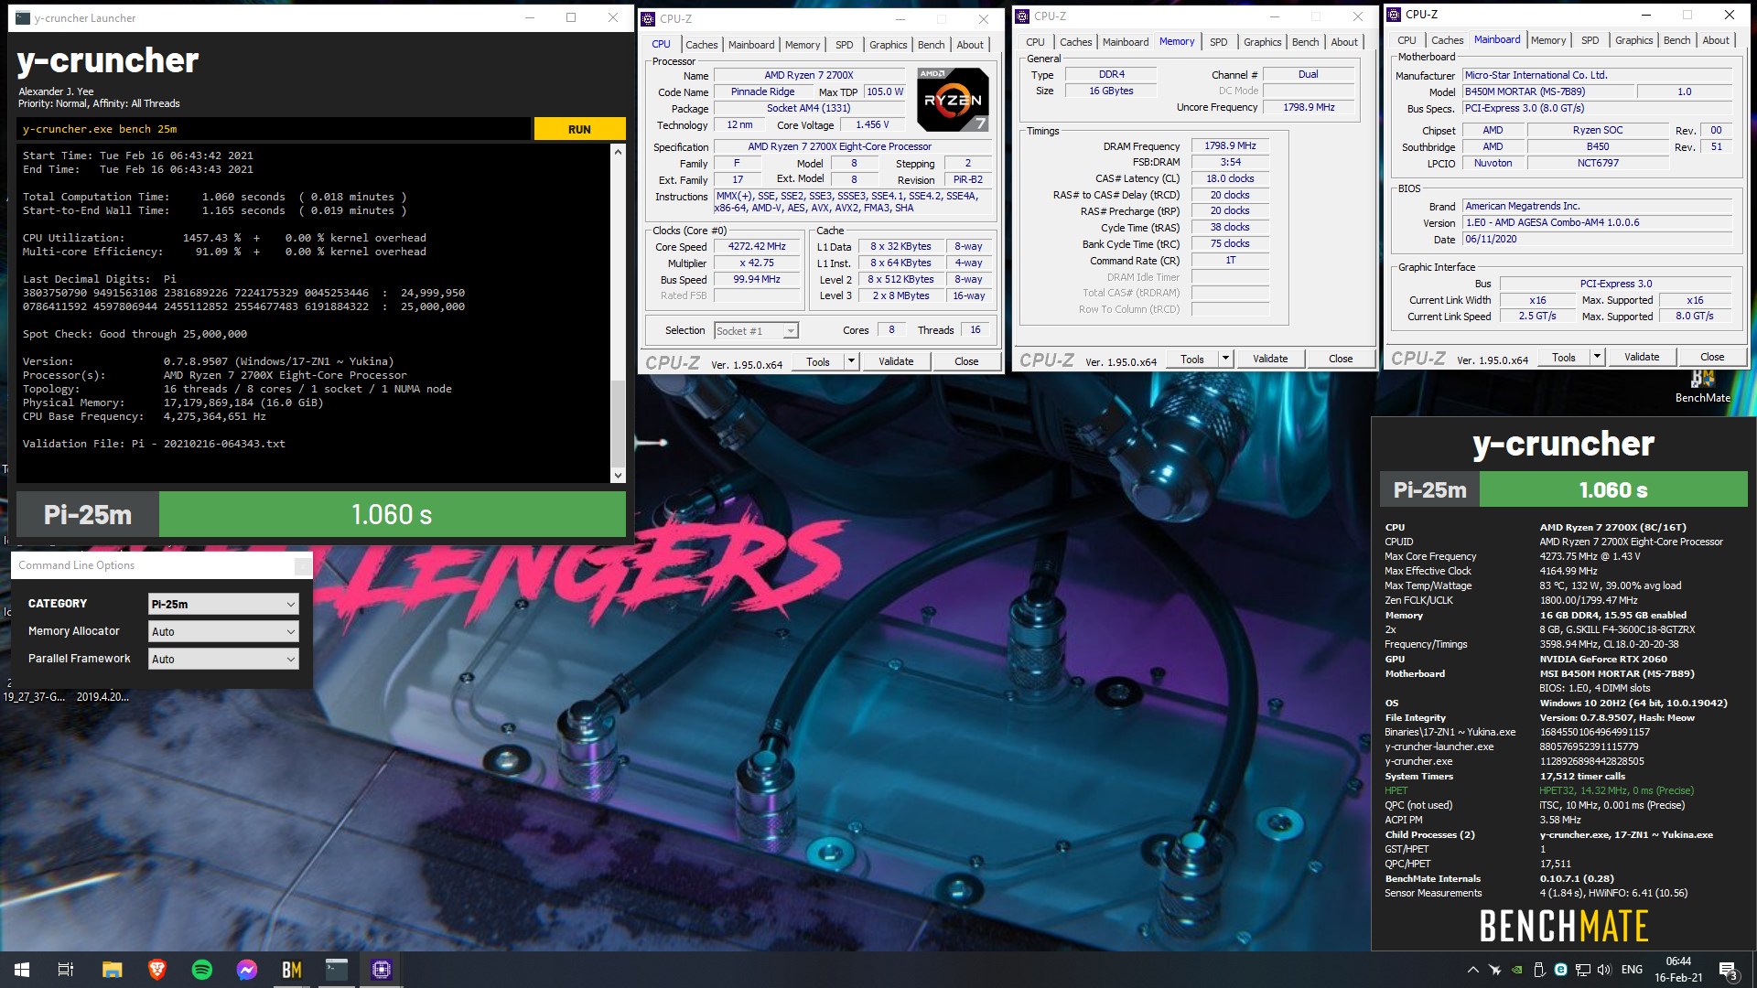Open Graphics tab in Mainboard CPU-Z window
Screen dimensions: 1757x988
click(x=1633, y=40)
